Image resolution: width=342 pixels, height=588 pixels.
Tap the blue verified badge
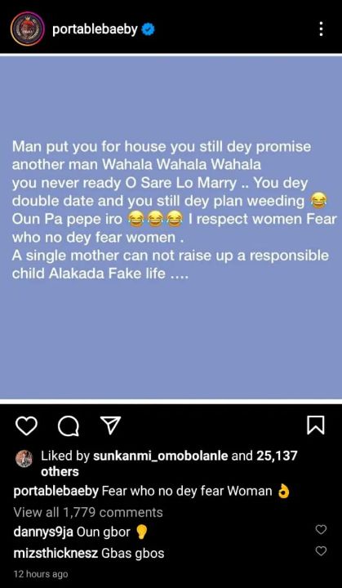click(148, 29)
